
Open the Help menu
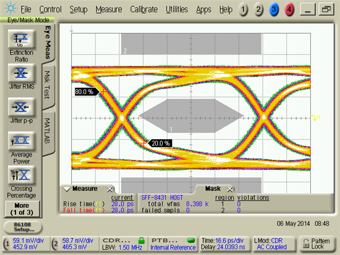tap(226, 9)
